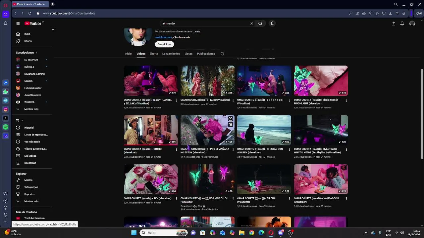The image size is (424, 238).
Task: Activate voice search microphone
Action: point(272,23)
